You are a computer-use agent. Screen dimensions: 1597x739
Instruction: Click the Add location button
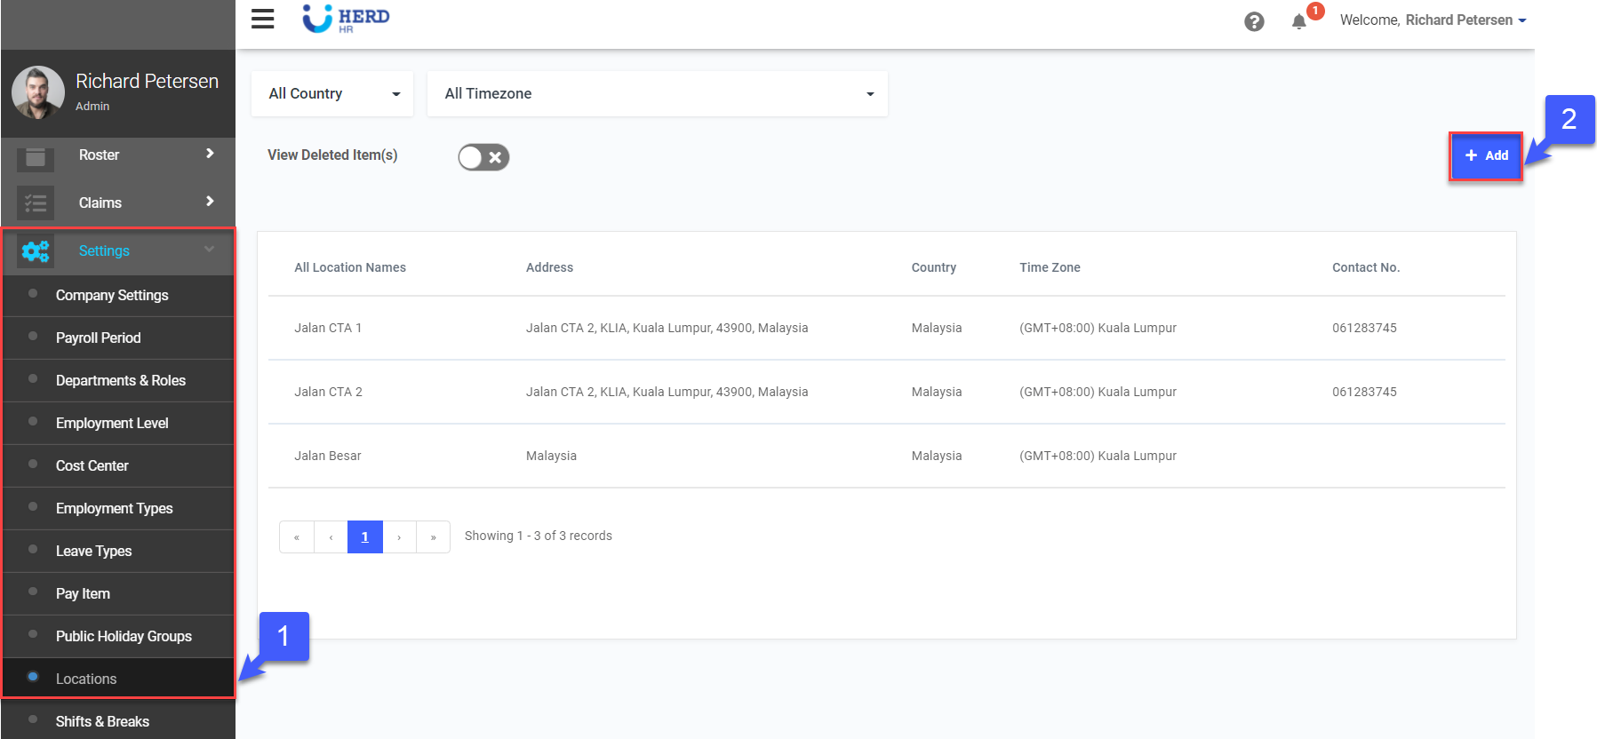point(1485,156)
